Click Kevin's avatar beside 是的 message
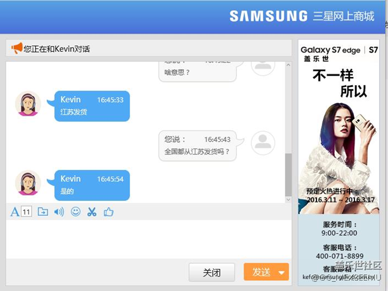 pyautogui.click(x=27, y=183)
